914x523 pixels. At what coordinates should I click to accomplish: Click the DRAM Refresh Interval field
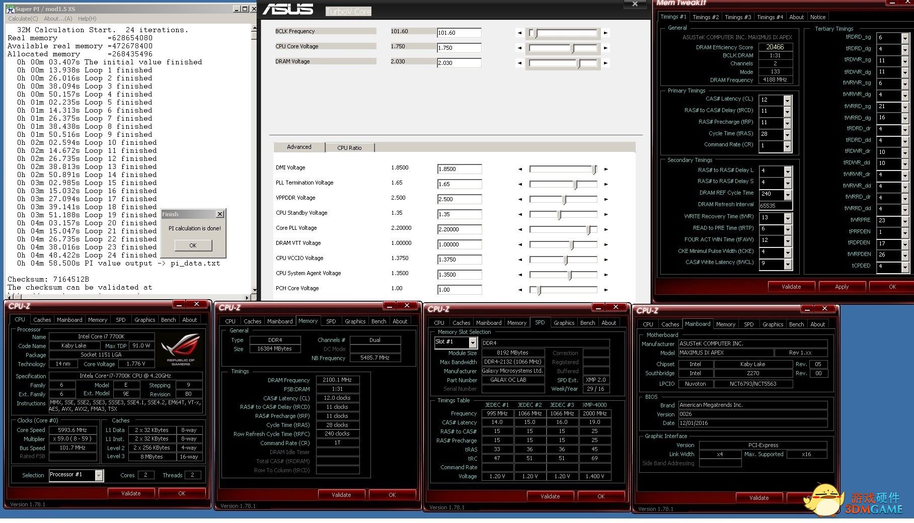775,206
